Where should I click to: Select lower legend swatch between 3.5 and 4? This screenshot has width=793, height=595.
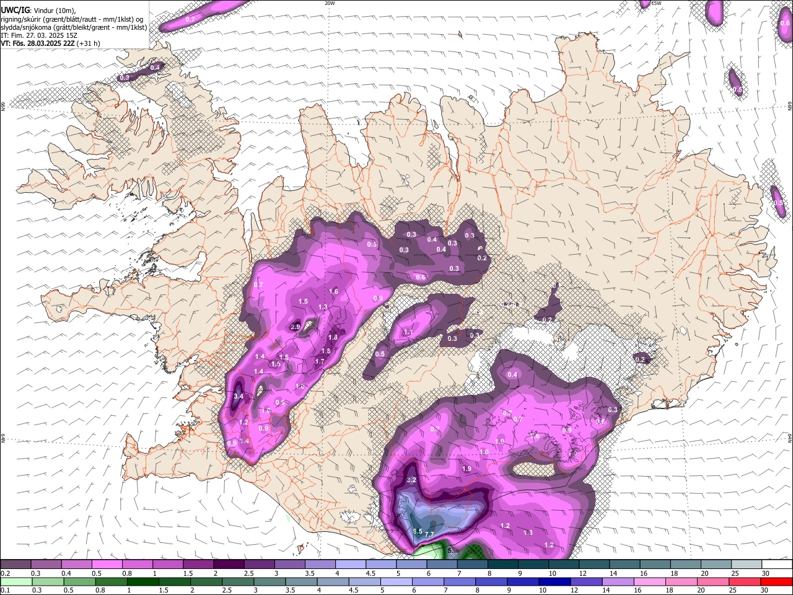click(301, 581)
